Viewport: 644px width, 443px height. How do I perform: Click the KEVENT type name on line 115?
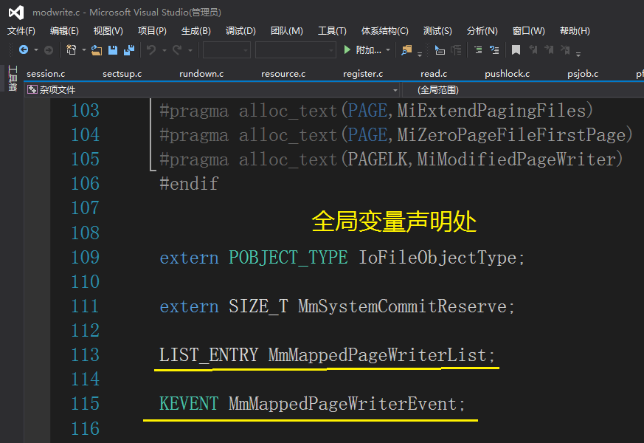pos(189,404)
